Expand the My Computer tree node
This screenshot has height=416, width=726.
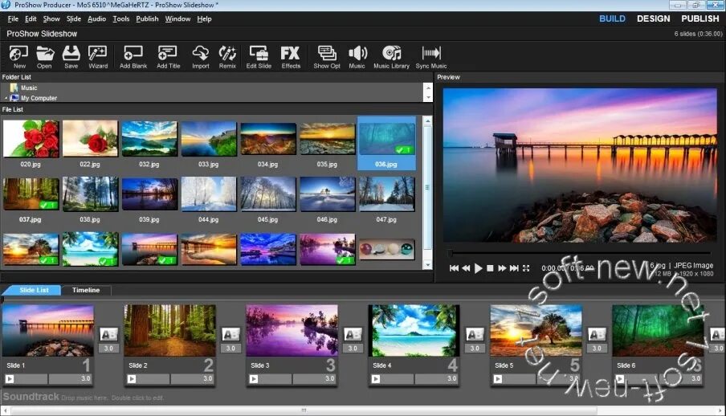(6, 98)
